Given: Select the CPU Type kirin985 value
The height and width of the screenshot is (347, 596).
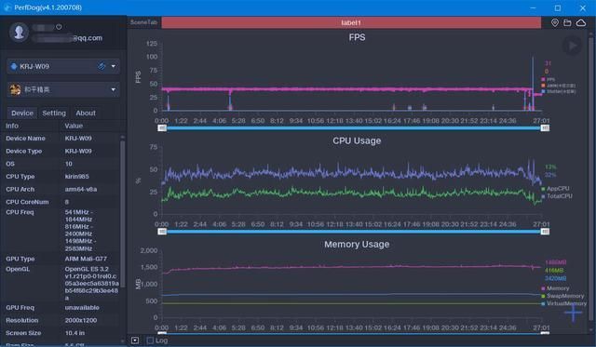Looking at the screenshot, I should point(76,177).
